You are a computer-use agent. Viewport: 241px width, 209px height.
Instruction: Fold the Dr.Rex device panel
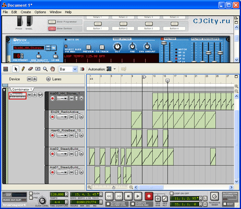click(x=9, y=43)
